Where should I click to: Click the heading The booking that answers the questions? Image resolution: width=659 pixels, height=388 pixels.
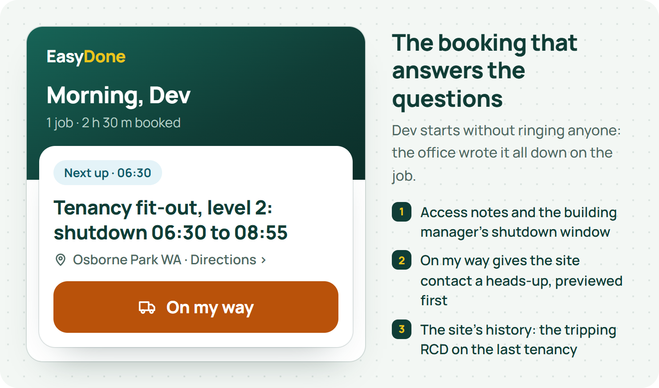484,71
